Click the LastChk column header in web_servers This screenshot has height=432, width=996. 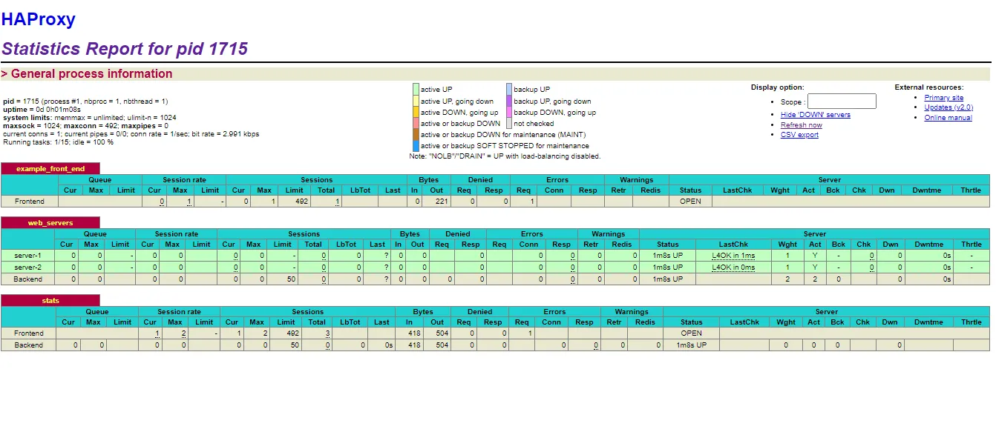pos(733,245)
